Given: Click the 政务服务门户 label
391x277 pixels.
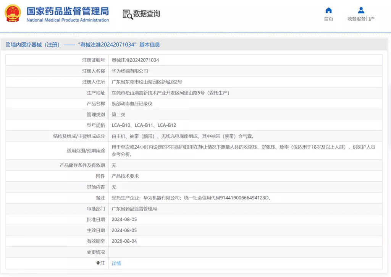Looking at the screenshot, I should coord(361,19).
